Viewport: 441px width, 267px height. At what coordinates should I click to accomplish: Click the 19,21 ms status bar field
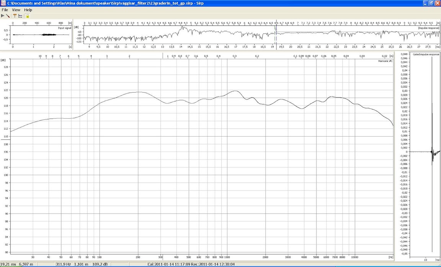[8, 264]
